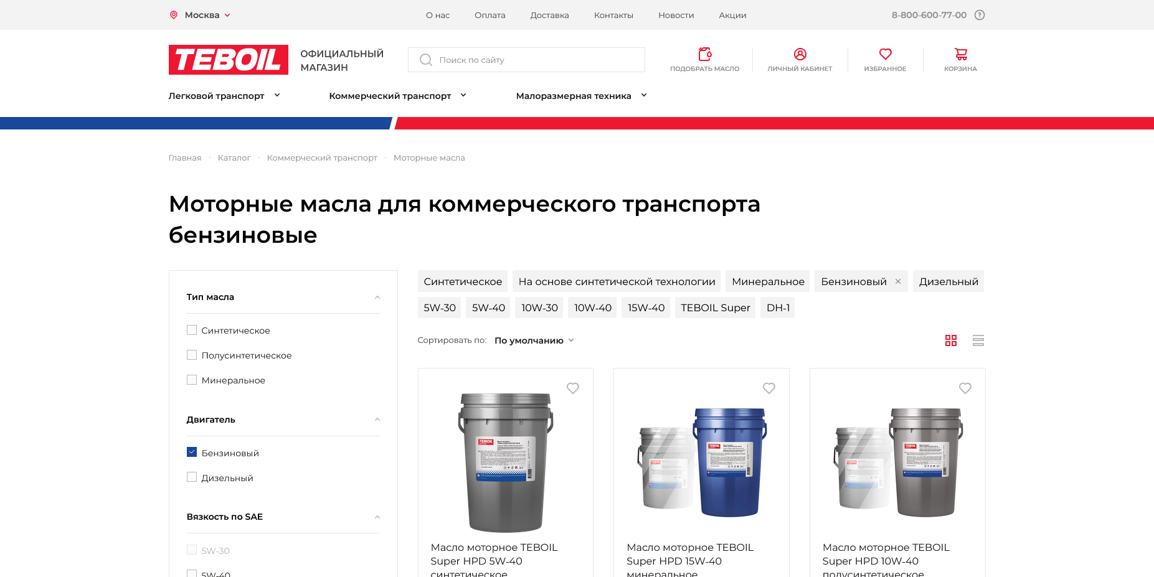
Task: Add TEBOIL Super HPD 5W-40 to favorites
Action: (x=573, y=388)
